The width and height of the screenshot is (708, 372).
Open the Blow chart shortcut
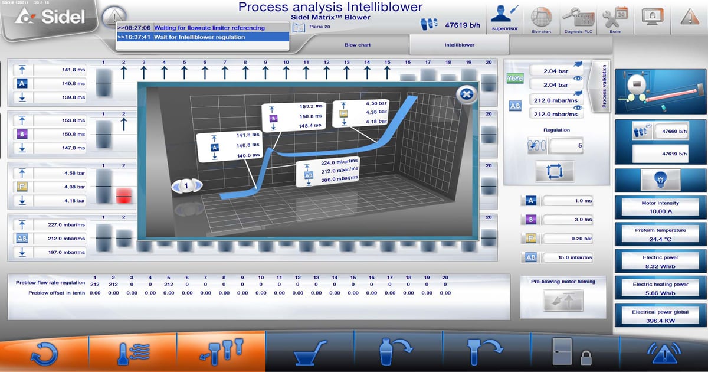(x=541, y=18)
